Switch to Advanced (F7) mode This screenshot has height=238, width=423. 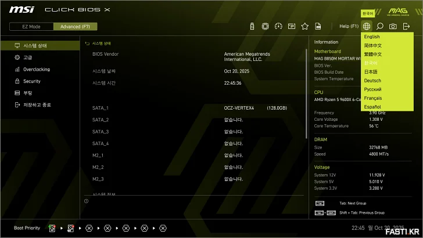click(x=76, y=27)
